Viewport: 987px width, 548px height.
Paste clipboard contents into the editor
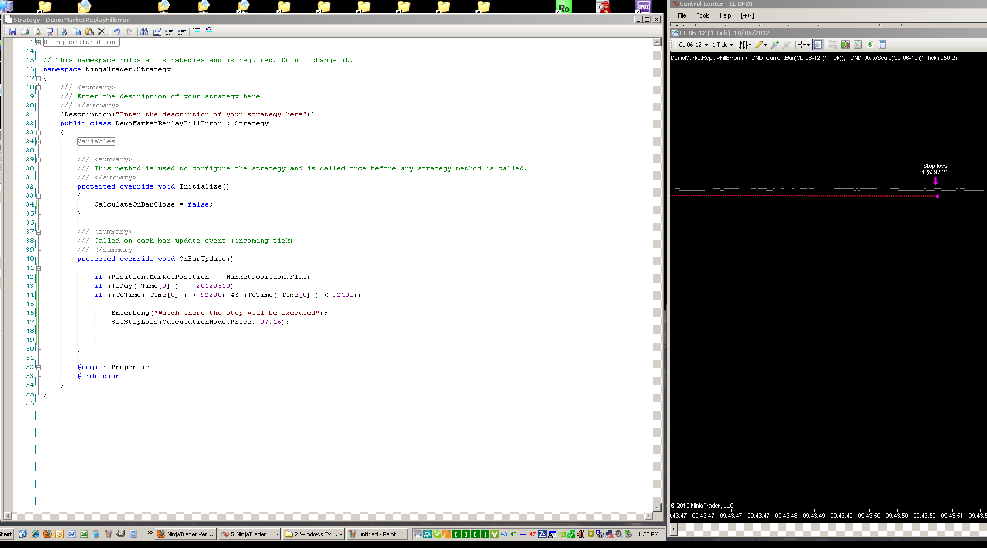89,32
